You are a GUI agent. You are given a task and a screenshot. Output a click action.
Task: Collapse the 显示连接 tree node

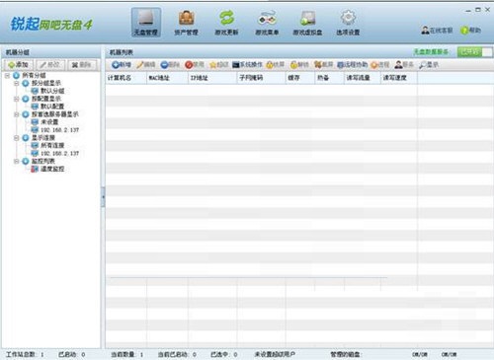click(16, 138)
